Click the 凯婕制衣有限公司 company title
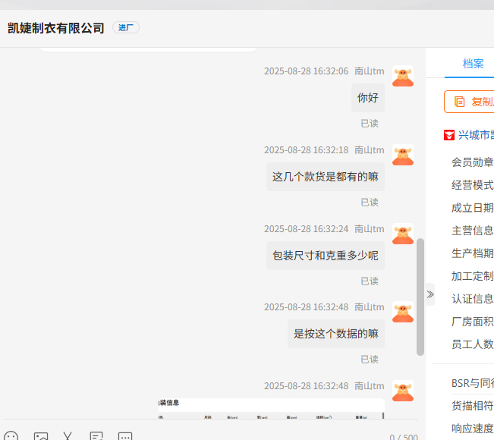This screenshot has height=440, width=494. [56, 28]
